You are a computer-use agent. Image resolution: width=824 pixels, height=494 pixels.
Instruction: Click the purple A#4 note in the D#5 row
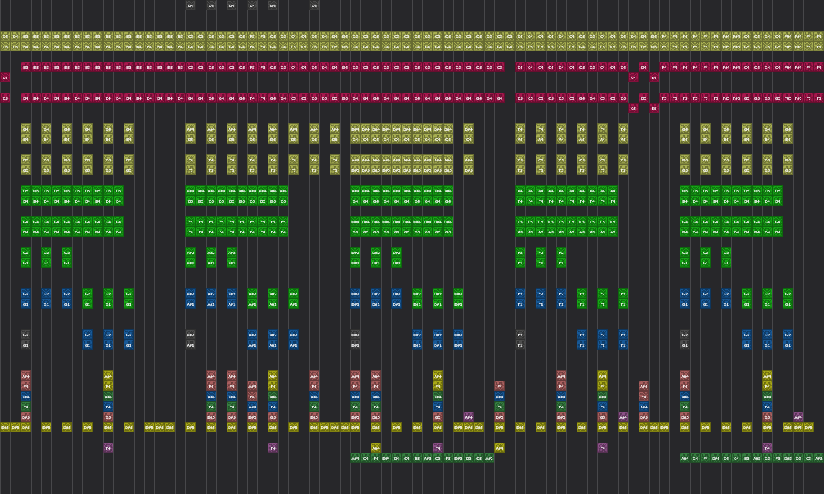[x=468, y=417]
